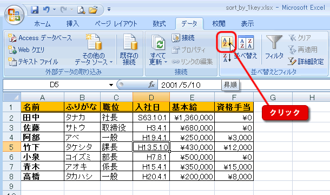Click the fx insert function button
Image resolution: width=330 pixels, height=195 pixels.
[151, 84]
